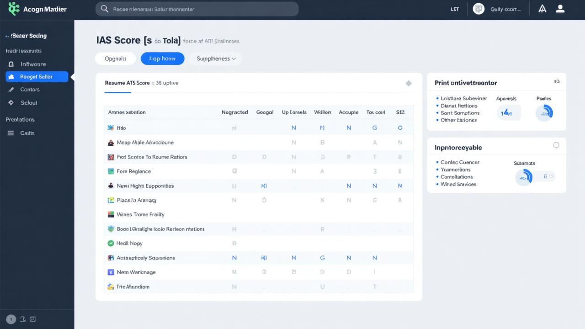Open notifications via the bell icon on Inpntoreeyable panel
The height and width of the screenshot is (329, 585).
[556, 145]
